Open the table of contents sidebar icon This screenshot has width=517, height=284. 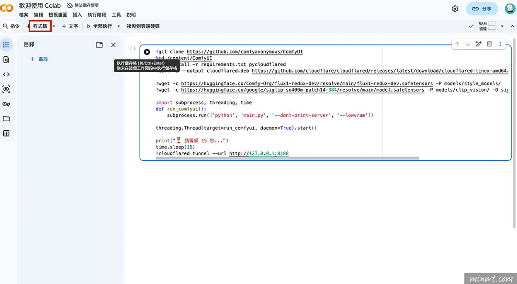[6, 45]
